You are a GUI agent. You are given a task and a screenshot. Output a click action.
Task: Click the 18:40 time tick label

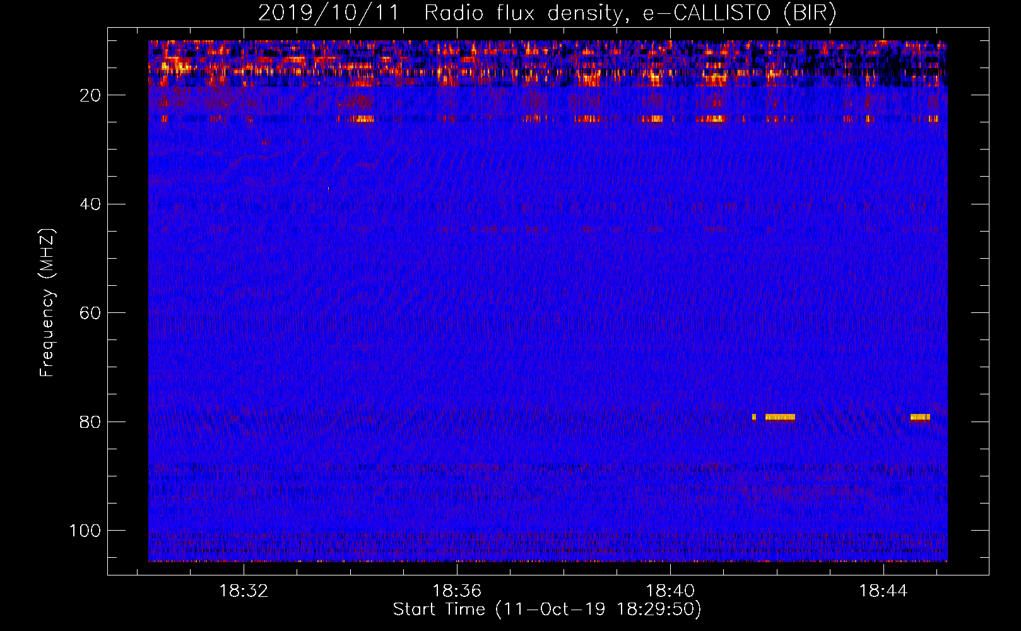click(670, 591)
